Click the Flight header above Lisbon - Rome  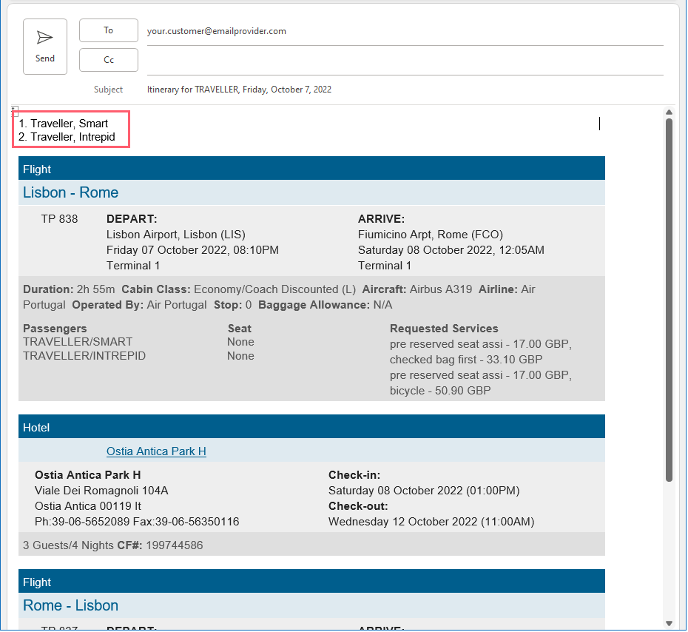[311, 169]
